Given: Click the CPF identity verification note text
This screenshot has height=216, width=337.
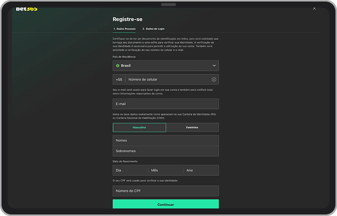Looking at the screenshot, I should tap(145, 180).
